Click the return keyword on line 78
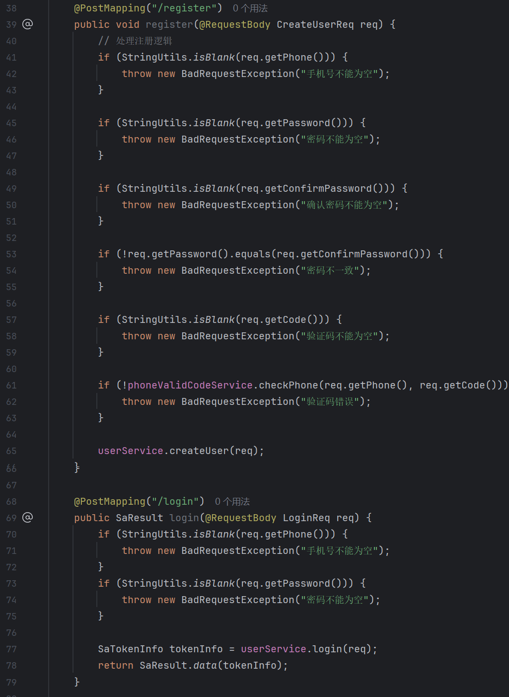509x697 pixels. pos(116,665)
